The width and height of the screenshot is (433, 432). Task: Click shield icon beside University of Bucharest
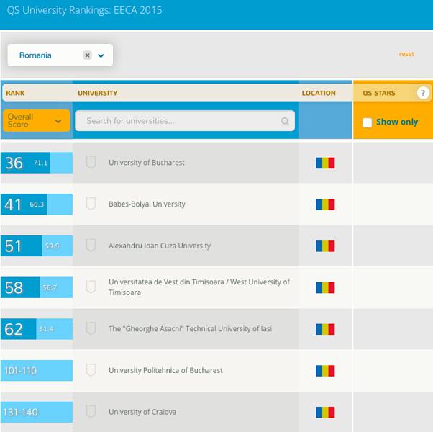point(91,162)
